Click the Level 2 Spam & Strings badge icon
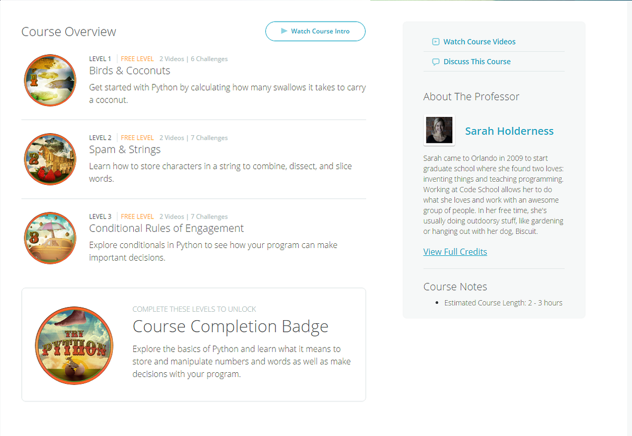The image size is (632, 436). point(50,159)
